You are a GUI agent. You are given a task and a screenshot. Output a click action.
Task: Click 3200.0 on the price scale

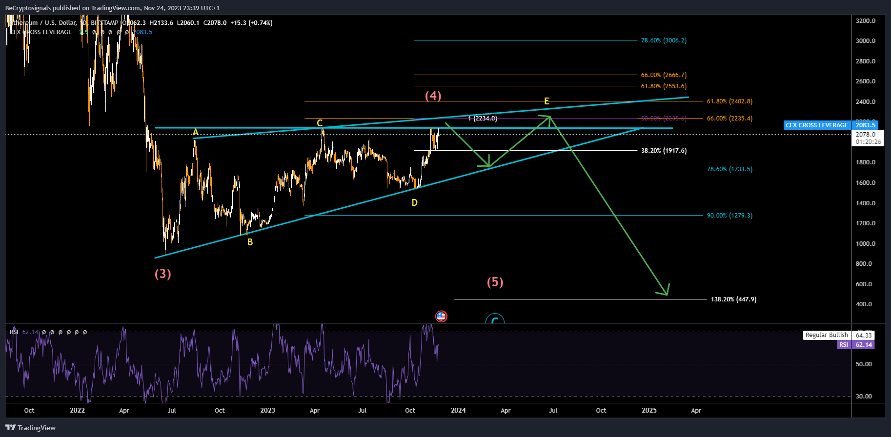tap(866, 21)
